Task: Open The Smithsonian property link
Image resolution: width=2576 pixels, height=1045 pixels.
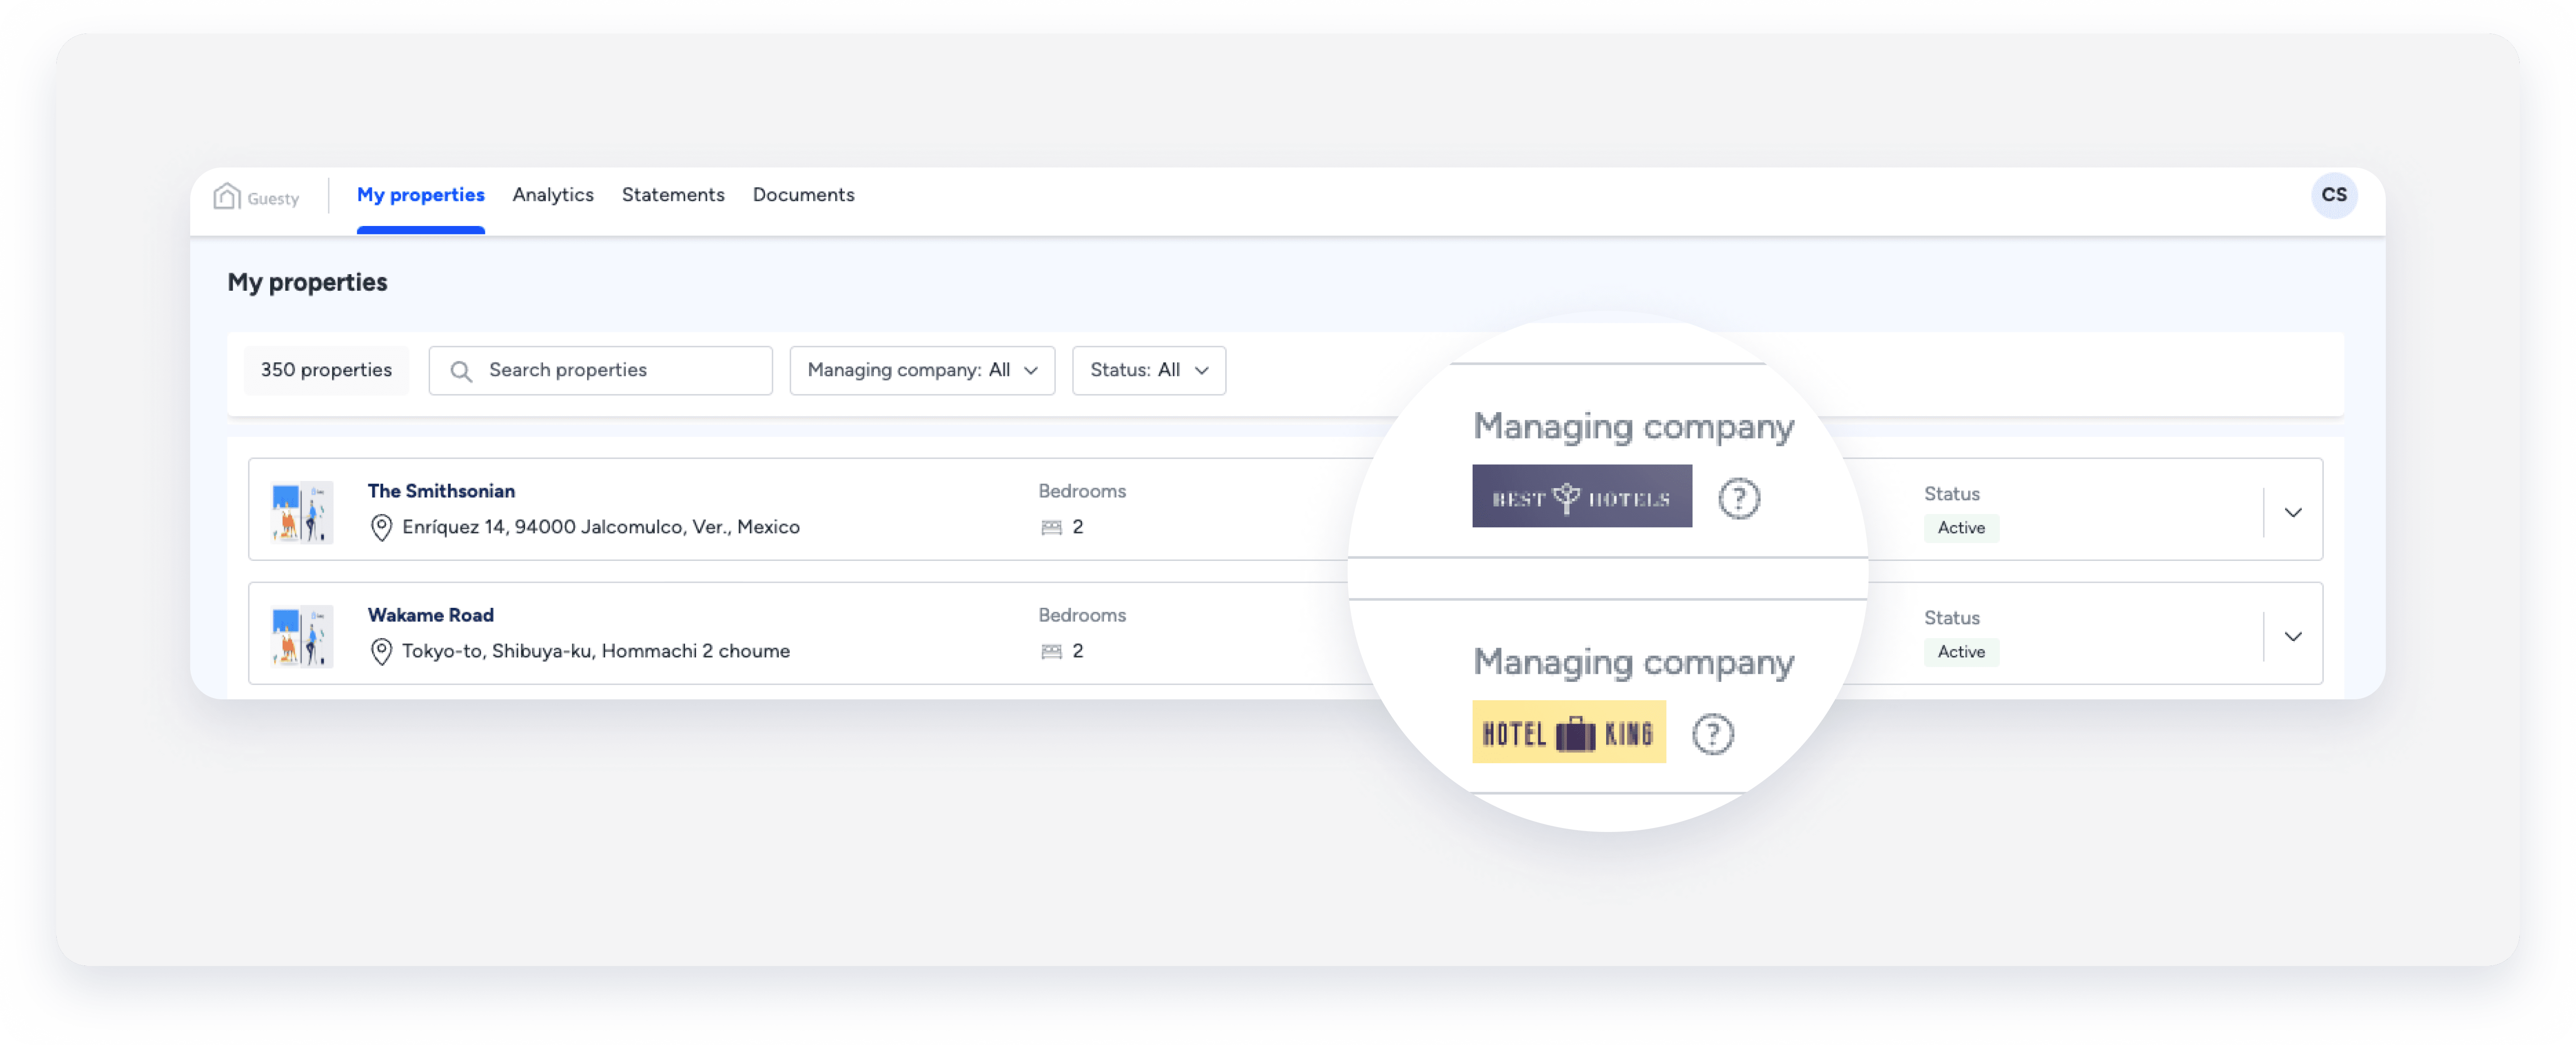Action: (441, 490)
